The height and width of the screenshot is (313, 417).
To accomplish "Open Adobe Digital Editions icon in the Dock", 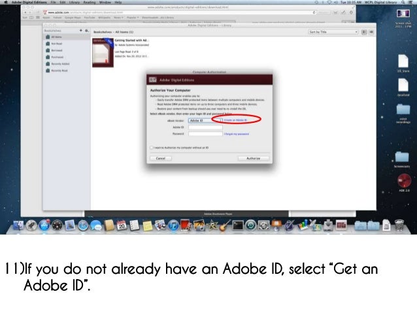I will [x=341, y=225].
